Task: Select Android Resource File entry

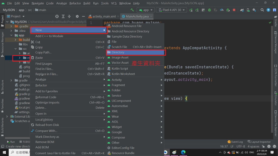Action: click(x=135, y=26)
